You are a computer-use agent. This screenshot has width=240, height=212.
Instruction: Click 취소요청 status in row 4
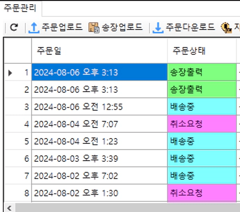click(202, 124)
